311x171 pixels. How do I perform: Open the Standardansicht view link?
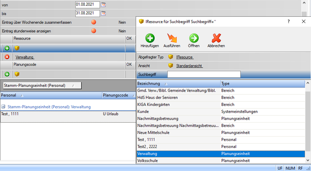tap(189, 66)
